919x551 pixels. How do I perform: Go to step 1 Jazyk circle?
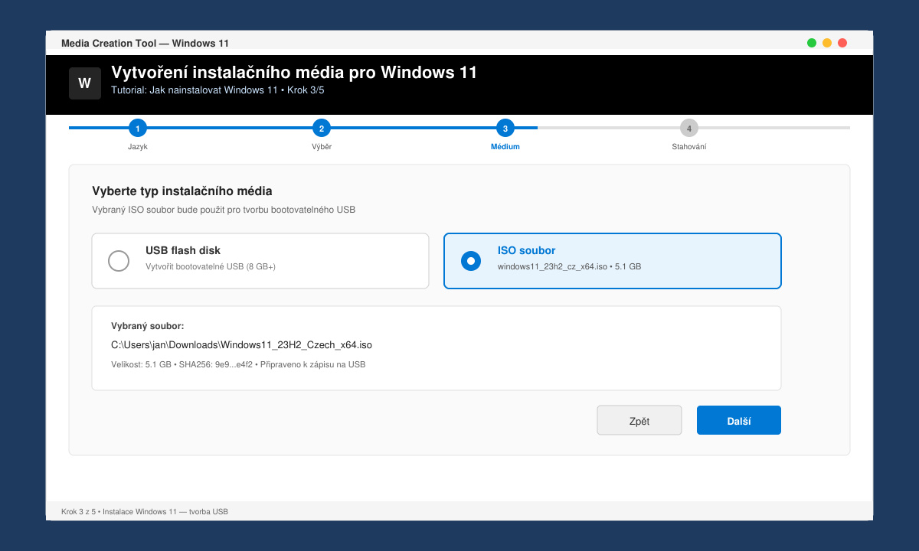[x=138, y=128]
